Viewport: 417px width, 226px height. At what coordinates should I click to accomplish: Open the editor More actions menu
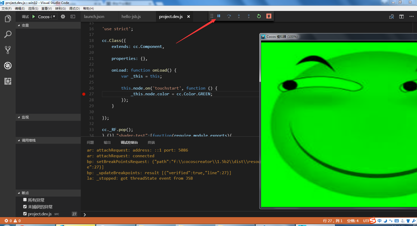(x=412, y=16)
